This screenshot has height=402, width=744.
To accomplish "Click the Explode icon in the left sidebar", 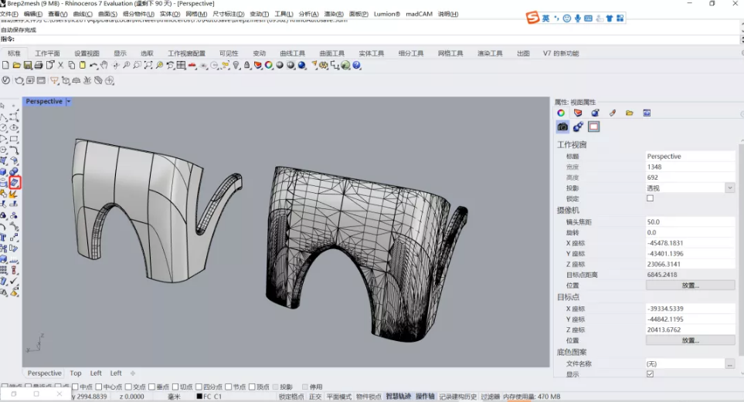I will pyautogui.click(x=13, y=193).
